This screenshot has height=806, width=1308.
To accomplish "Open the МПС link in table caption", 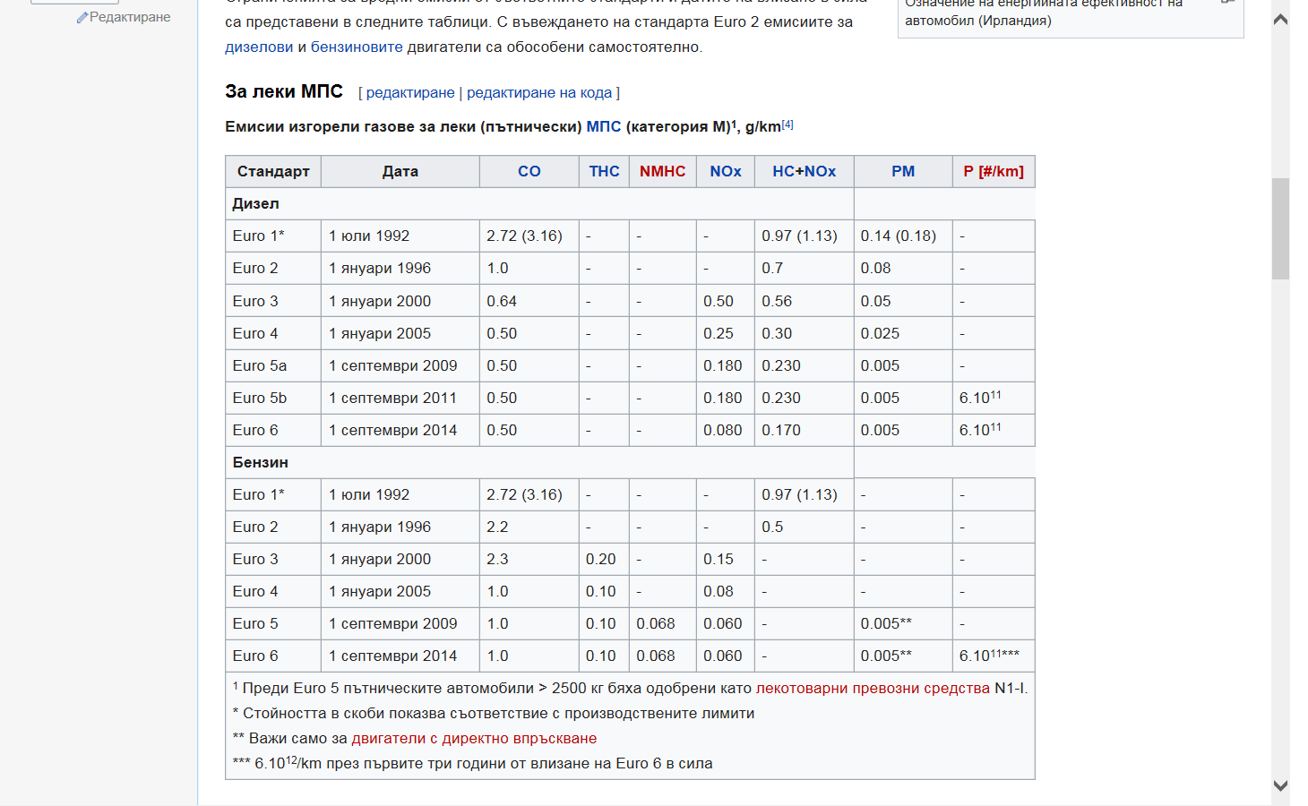I will pyautogui.click(x=603, y=126).
